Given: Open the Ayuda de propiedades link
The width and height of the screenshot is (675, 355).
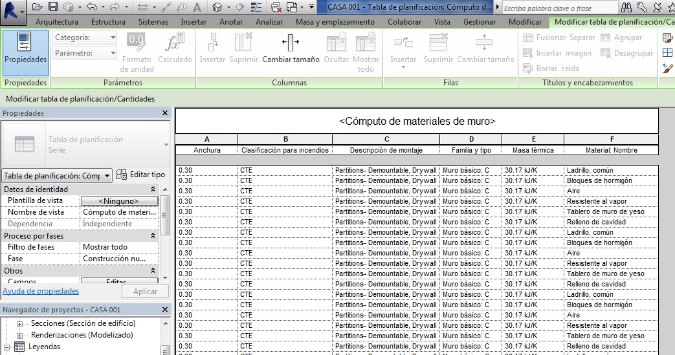Looking at the screenshot, I should coord(41,292).
